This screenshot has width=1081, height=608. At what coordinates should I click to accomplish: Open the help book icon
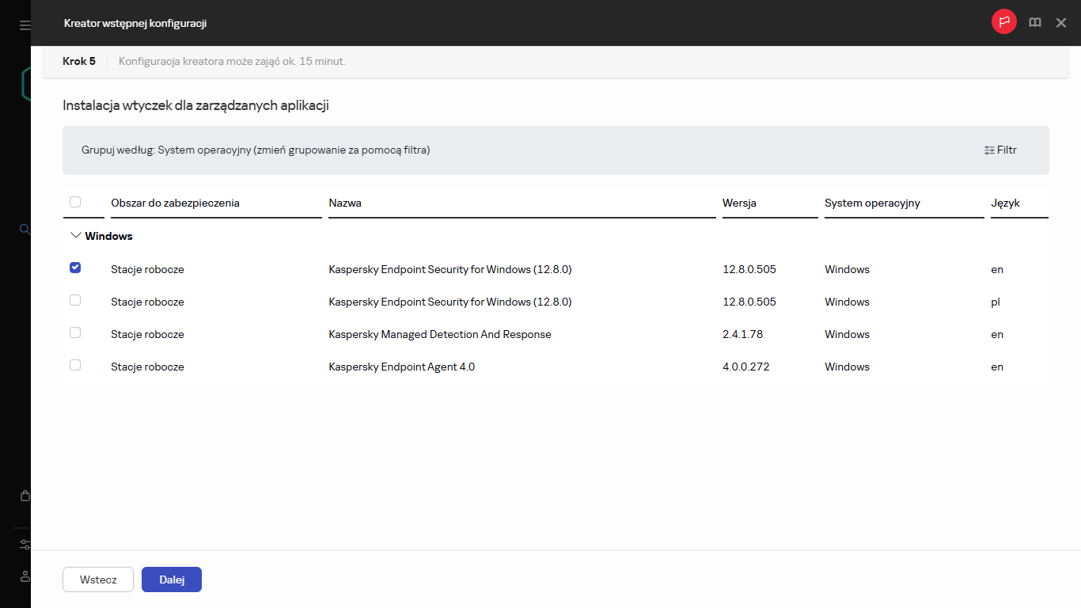coord(1034,23)
